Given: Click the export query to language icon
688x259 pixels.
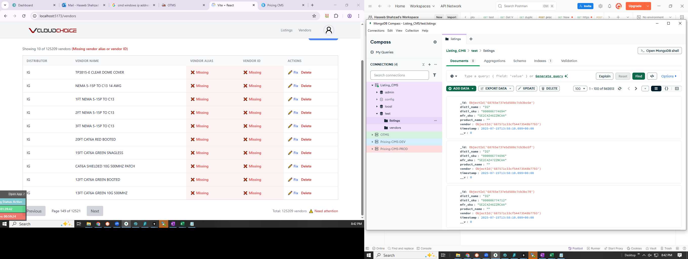Looking at the screenshot, I should tap(652, 76).
